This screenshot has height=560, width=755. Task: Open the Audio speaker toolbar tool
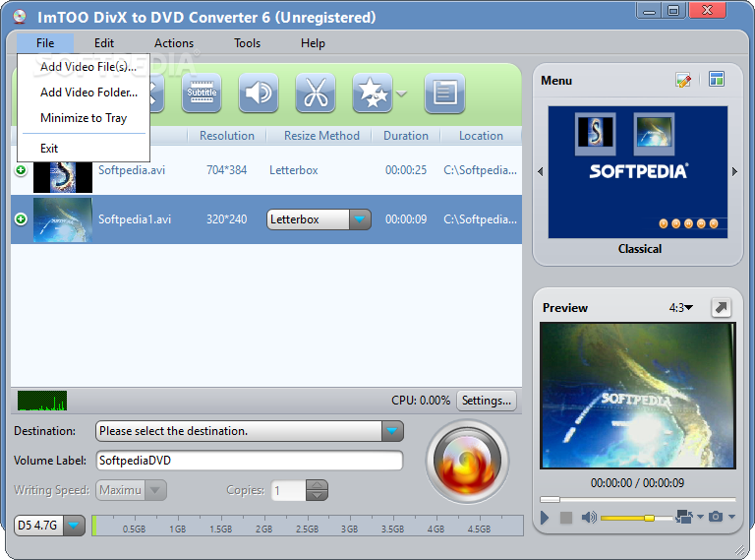point(259,93)
